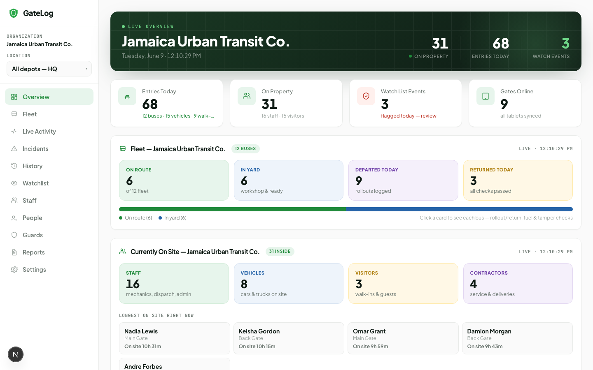This screenshot has height=370, width=593.
Task: Open the Contractors on-site card
Action: click(518, 283)
